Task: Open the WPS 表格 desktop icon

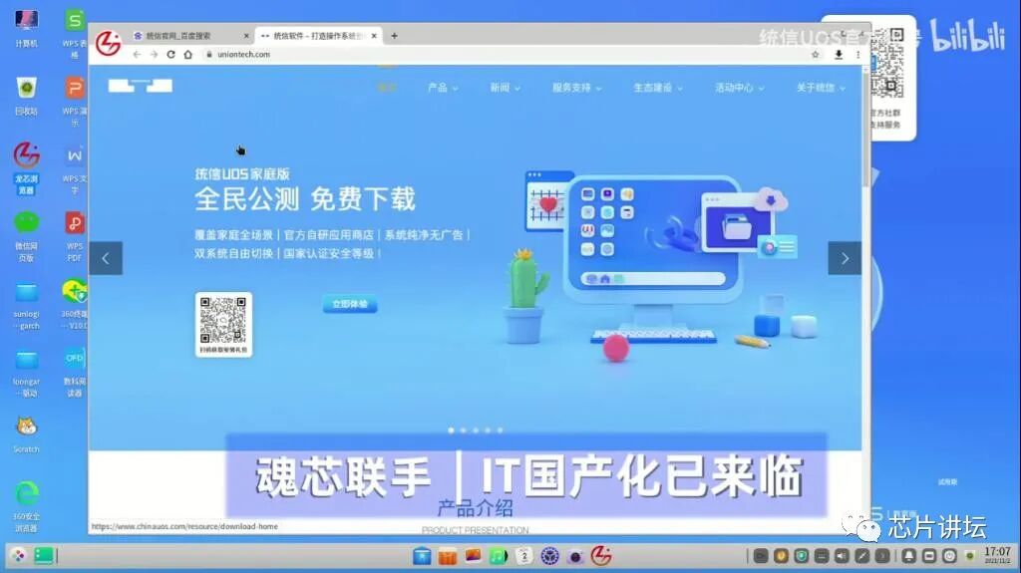Action: tap(75, 33)
